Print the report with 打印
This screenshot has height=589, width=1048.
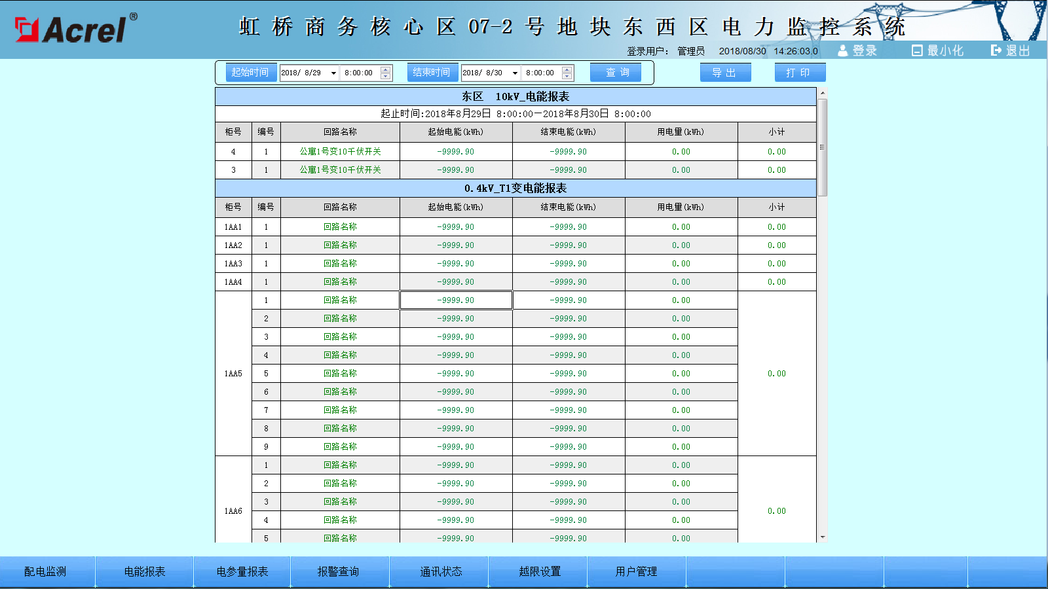(x=800, y=73)
